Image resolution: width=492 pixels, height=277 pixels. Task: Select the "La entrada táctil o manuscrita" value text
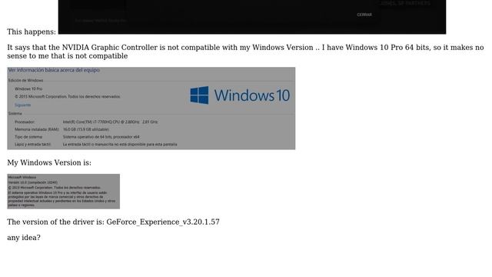point(120,145)
